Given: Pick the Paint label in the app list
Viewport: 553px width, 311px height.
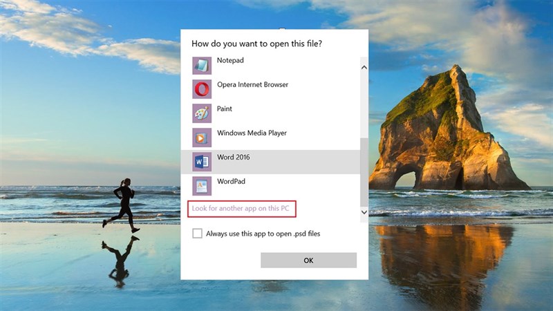Looking at the screenshot, I should 225,109.
